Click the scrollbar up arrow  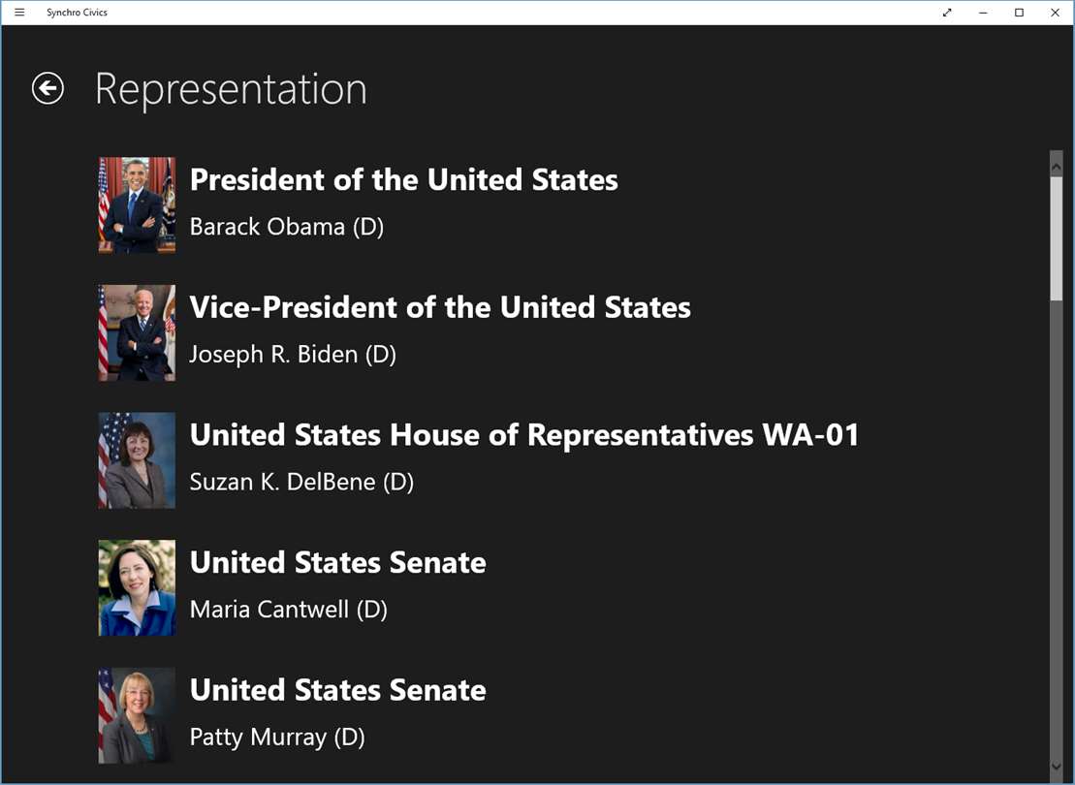[1057, 165]
